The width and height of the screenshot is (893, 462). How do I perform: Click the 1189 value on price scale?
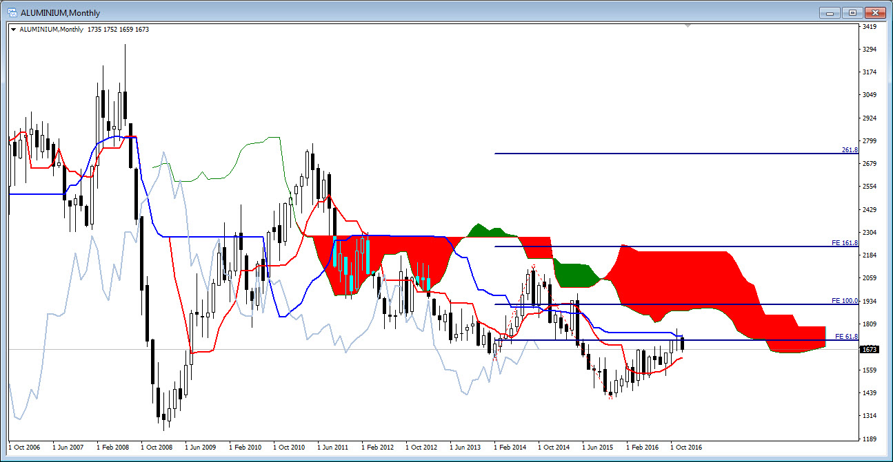tap(869, 439)
